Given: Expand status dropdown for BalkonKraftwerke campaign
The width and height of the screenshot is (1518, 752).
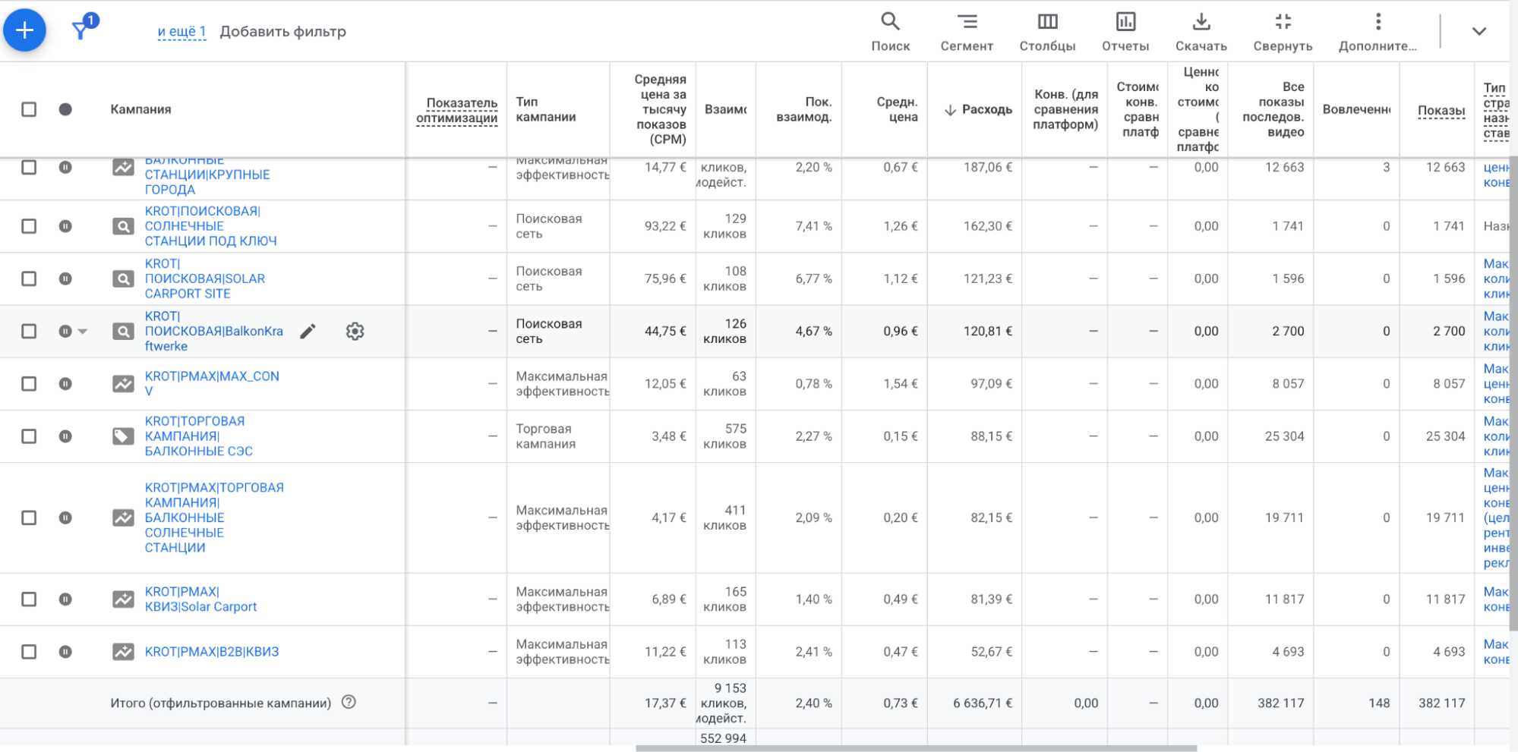Looking at the screenshot, I should tap(83, 332).
